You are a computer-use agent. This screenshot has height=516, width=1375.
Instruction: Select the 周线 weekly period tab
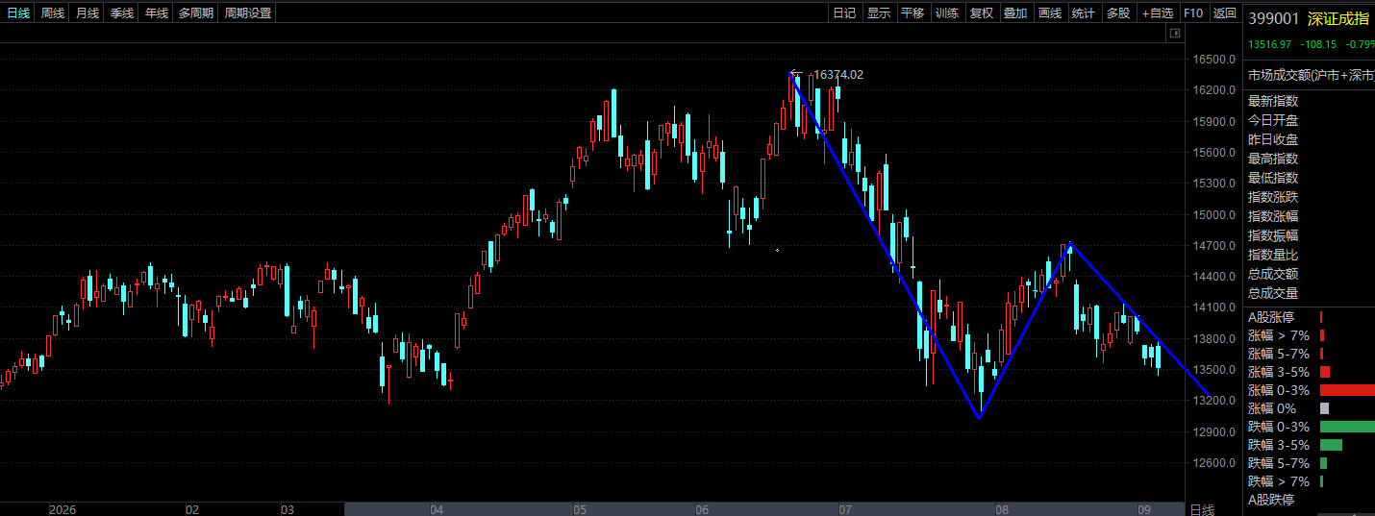pos(53,12)
